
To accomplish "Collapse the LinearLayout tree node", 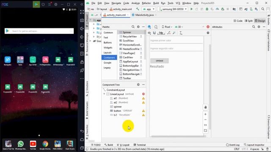I will [x=104, y=94].
